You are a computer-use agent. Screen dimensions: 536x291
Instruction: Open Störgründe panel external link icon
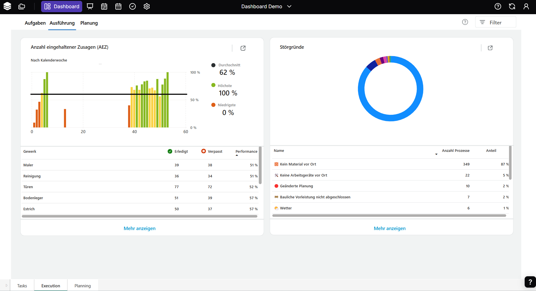[x=490, y=48]
